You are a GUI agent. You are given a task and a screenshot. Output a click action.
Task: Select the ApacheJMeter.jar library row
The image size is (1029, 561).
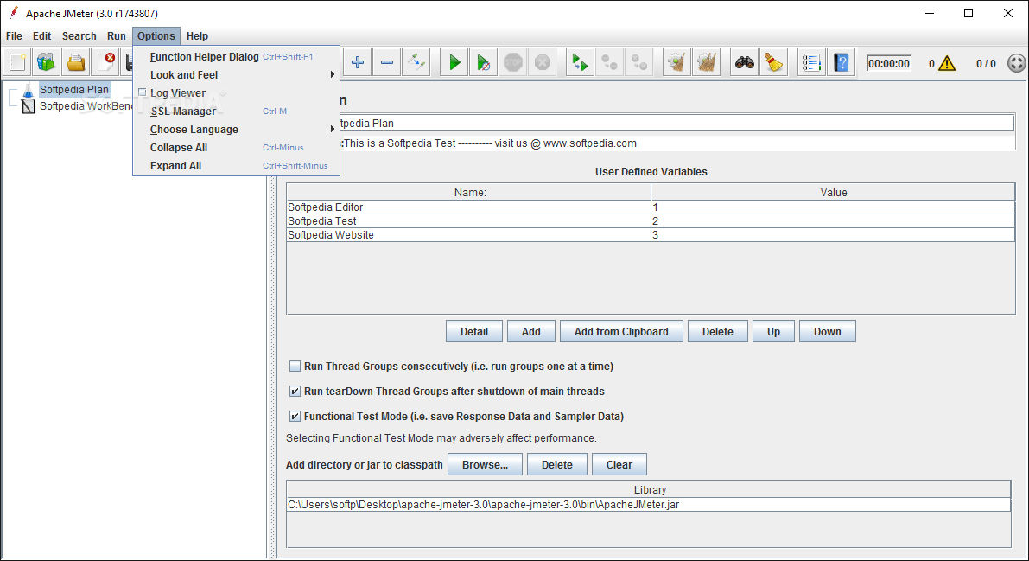click(x=648, y=505)
